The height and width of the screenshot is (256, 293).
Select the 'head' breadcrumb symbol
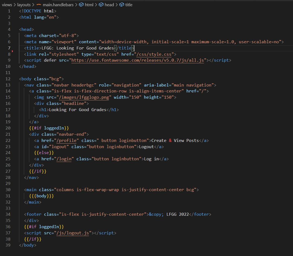pyautogui.click(x=109, y=5)
